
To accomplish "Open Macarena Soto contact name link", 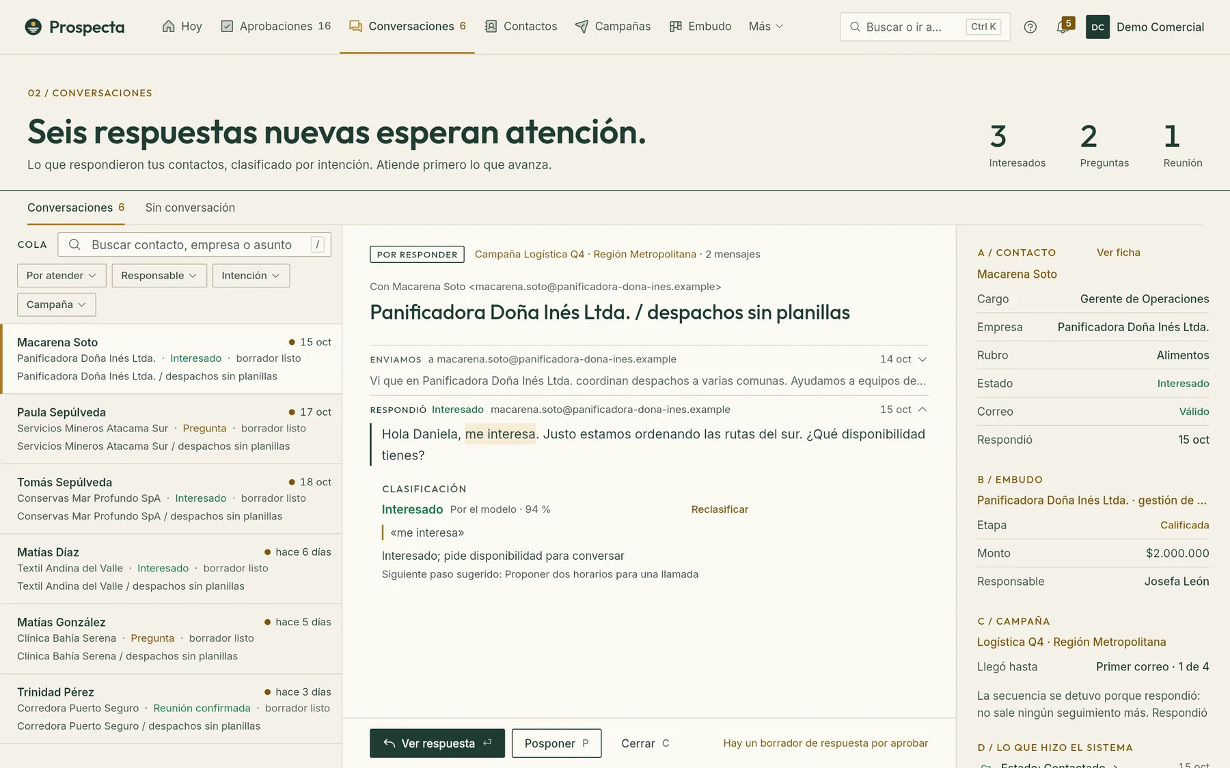I will click(x=1017, y=274).
